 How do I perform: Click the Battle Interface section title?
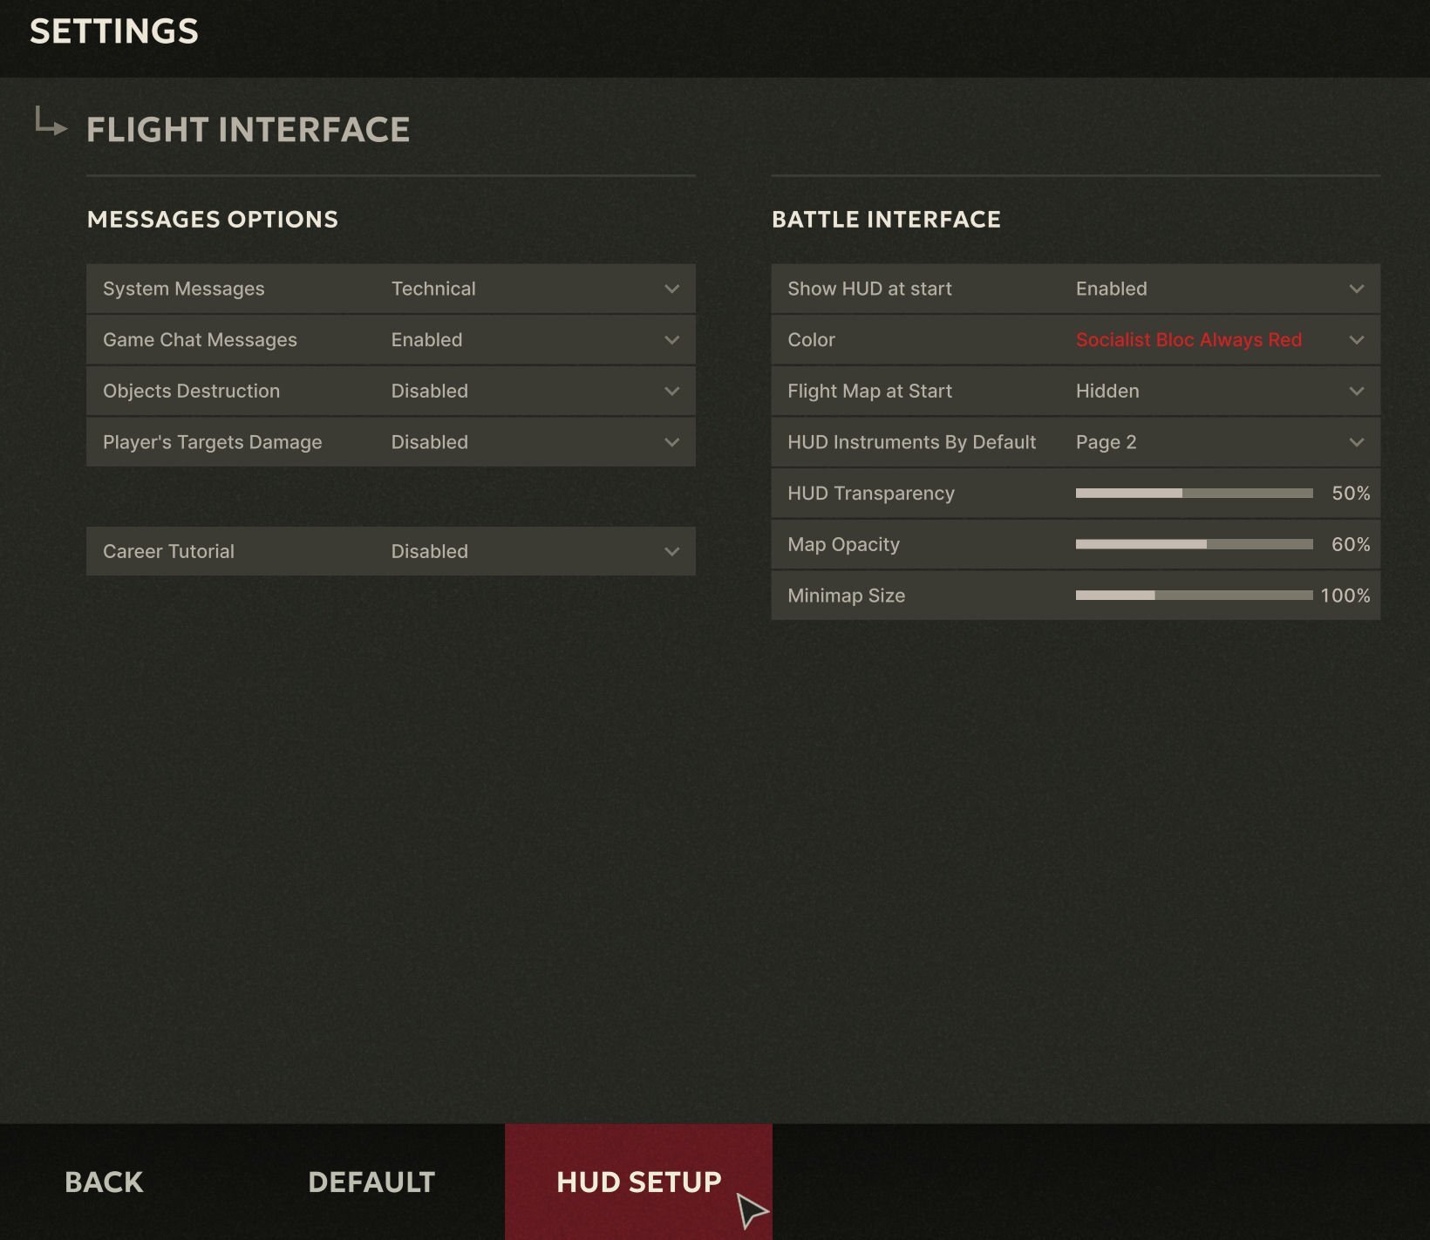pos(886,220)
